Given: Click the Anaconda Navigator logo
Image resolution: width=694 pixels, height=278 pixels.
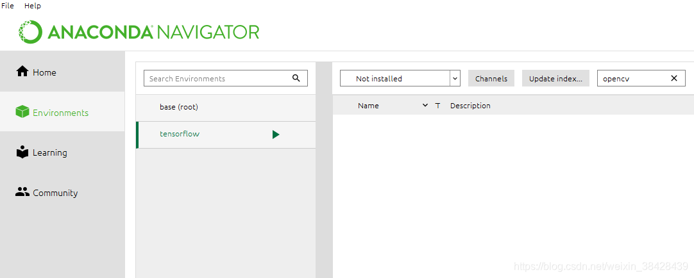Looking at the screenshot, I should click(139, 32).
